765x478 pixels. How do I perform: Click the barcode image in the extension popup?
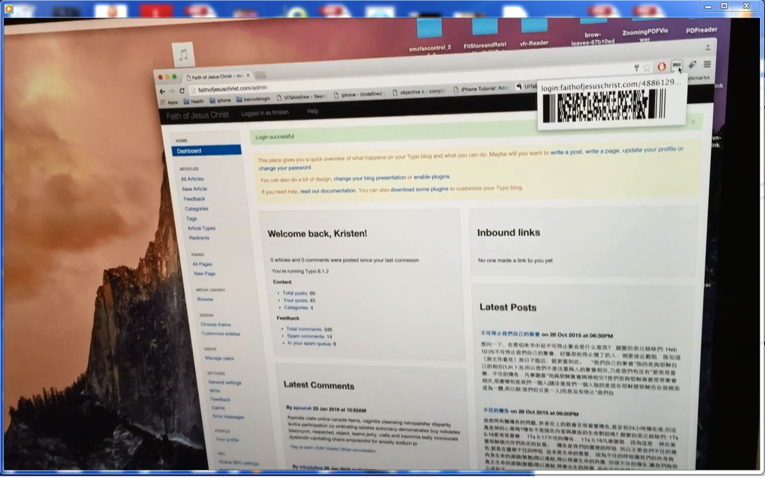point(604,106)
